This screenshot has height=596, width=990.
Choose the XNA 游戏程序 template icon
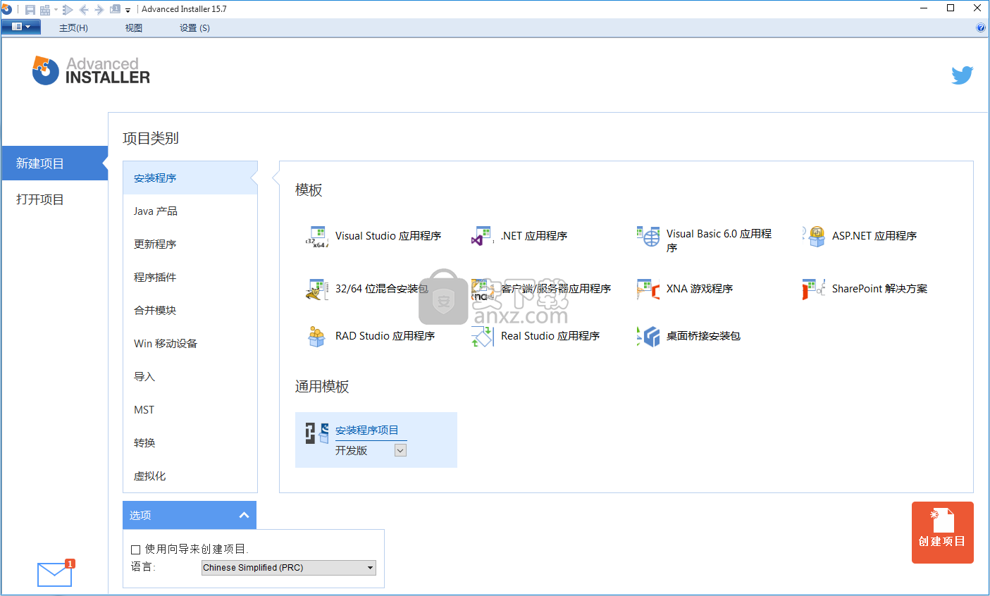point(648,289)
